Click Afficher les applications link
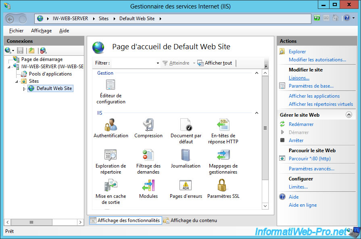The width and height of the screenshot is (361, 239). (314, 96)
